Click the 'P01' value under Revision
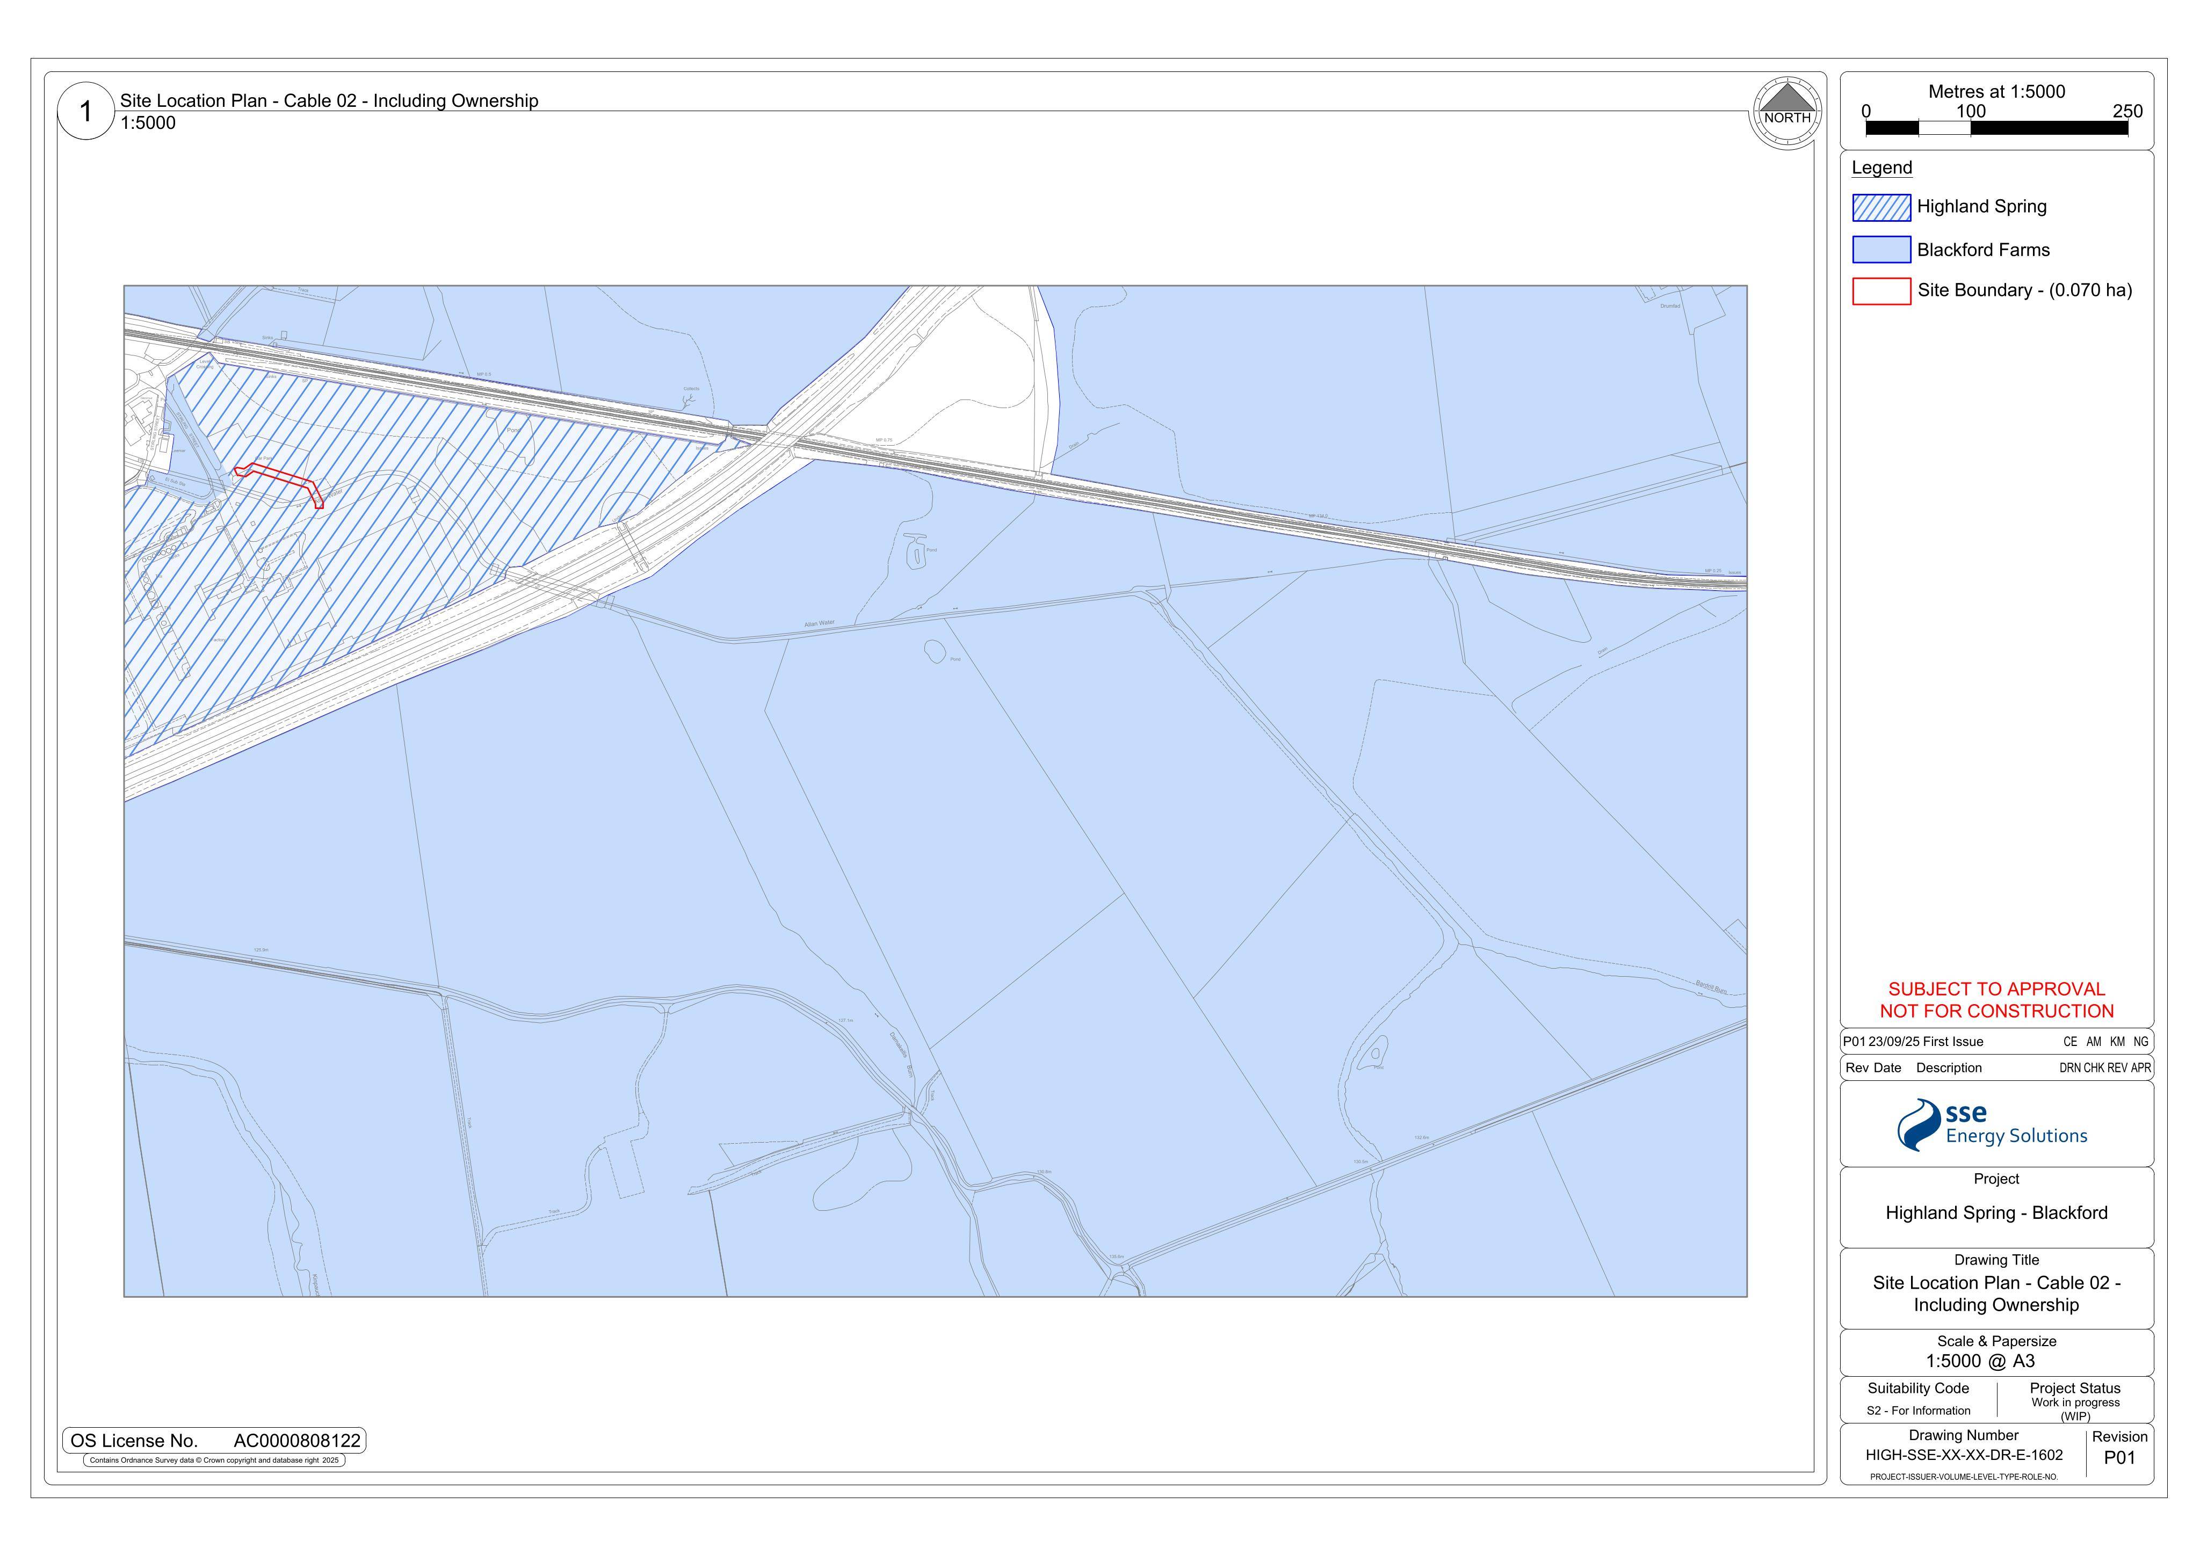2200x1555 pixels. tap(2119, 1458)
